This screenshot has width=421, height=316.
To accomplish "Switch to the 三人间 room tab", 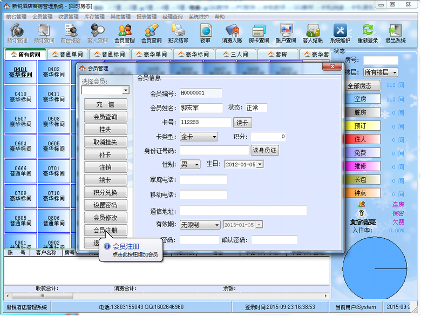I will 235,55.
